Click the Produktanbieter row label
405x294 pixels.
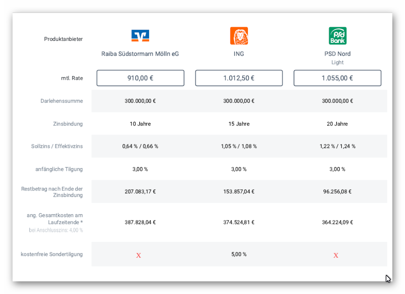(x=64, y=39)
